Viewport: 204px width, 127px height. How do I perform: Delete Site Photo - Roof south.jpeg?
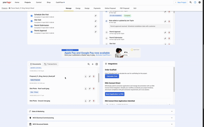pos(94,88)
